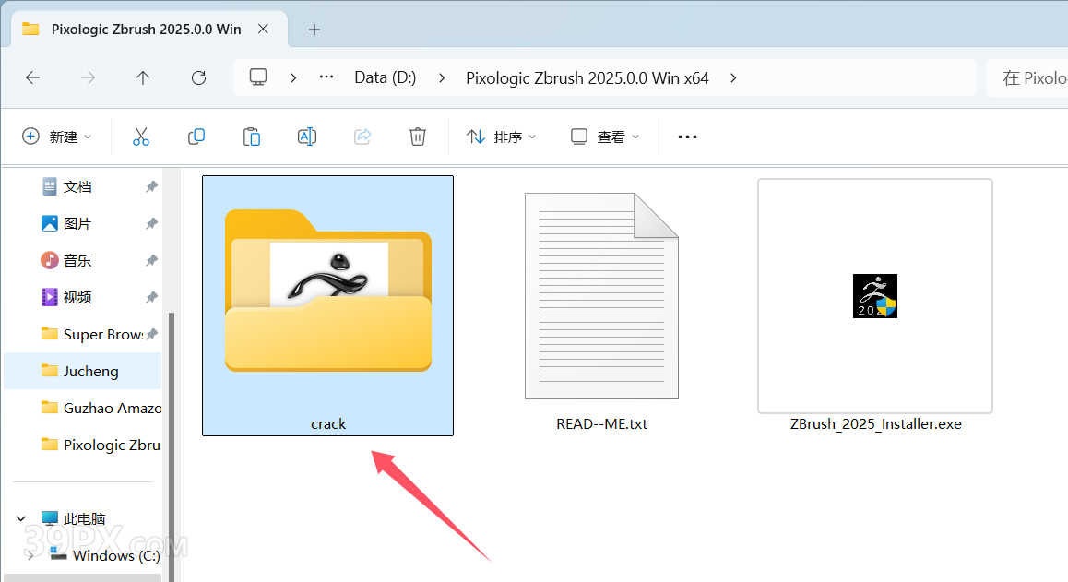Open the 排序 sort dropdown
The image size is (1068, 582).
coord(502,137)
